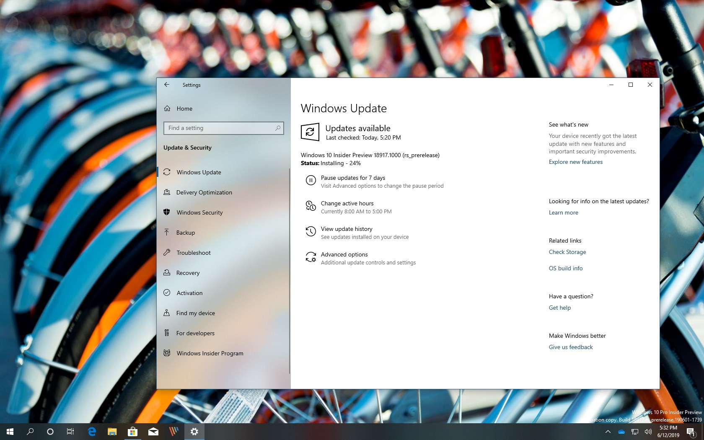Image resolution: width=704 pixels, height=440 pixels.
Task: Click the Advanced options gear-arrows icon
Action: tap(311, 257)
